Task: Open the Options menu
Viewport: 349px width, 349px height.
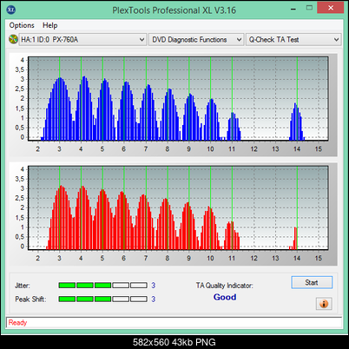Action: [x=22, y=25]
